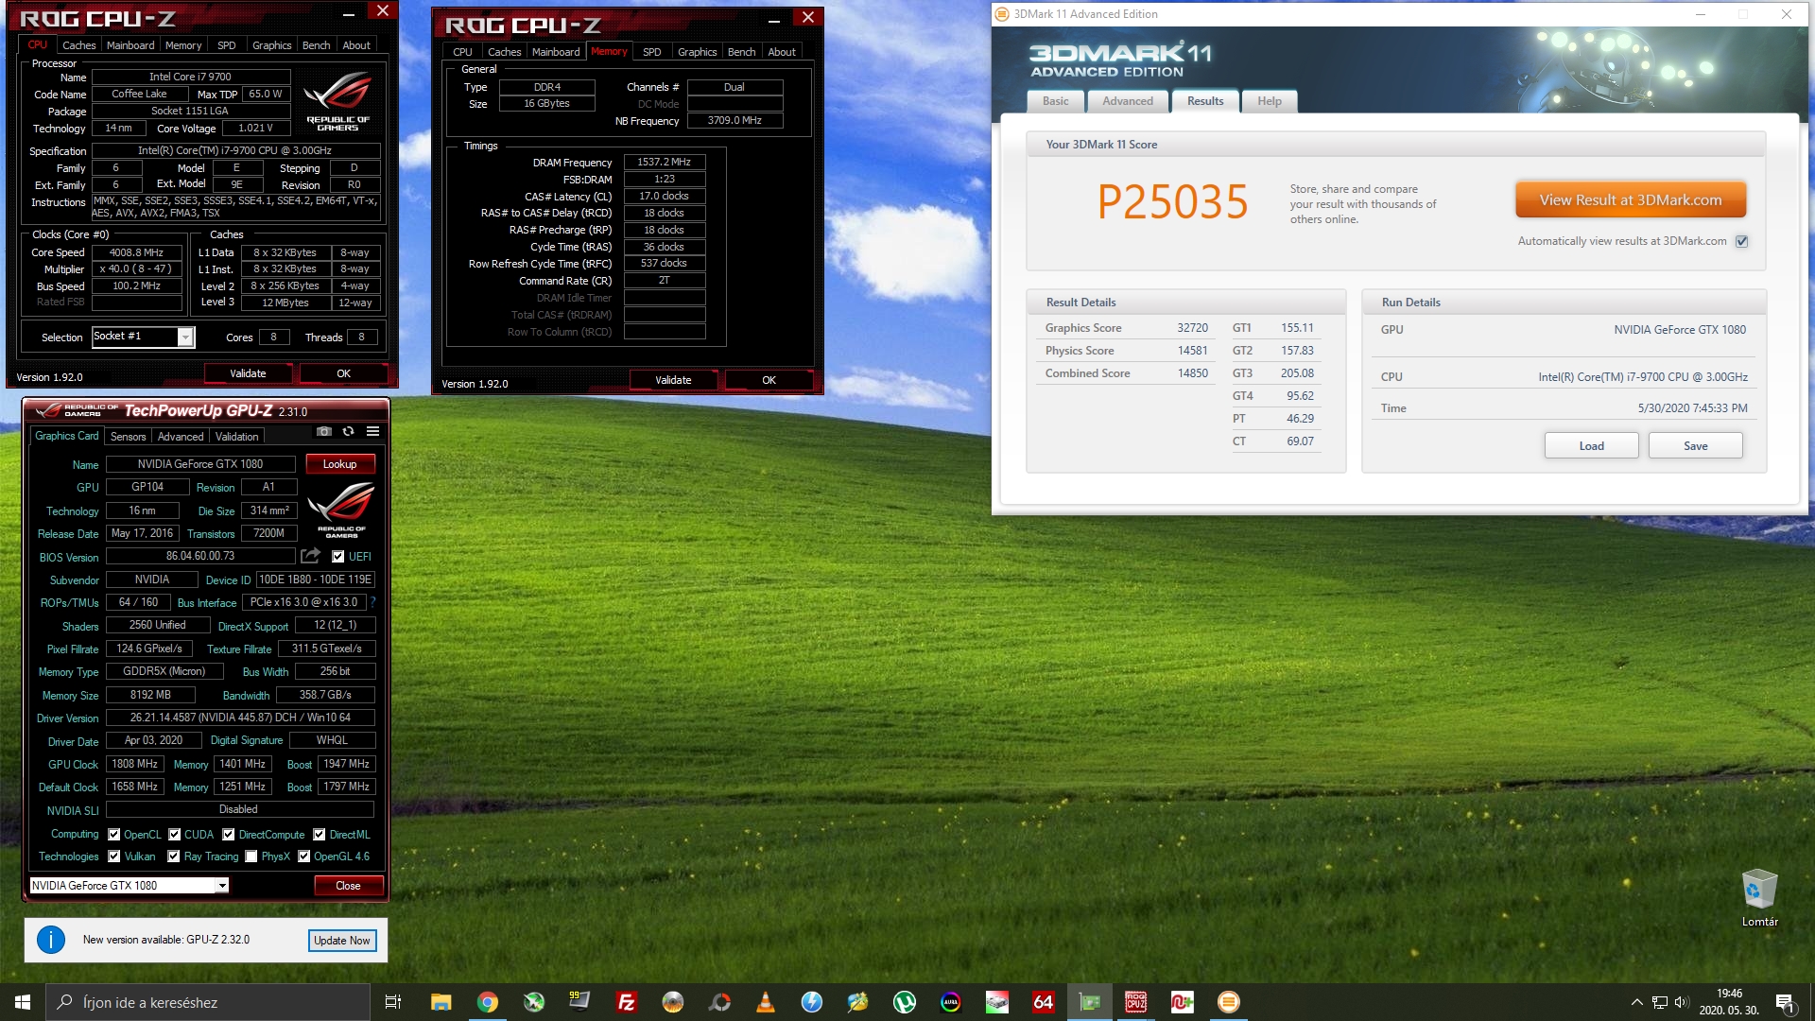Switch to Google Chrome in the taskbar
Screen dimensions: 1815x1021
click(488, 1002)
